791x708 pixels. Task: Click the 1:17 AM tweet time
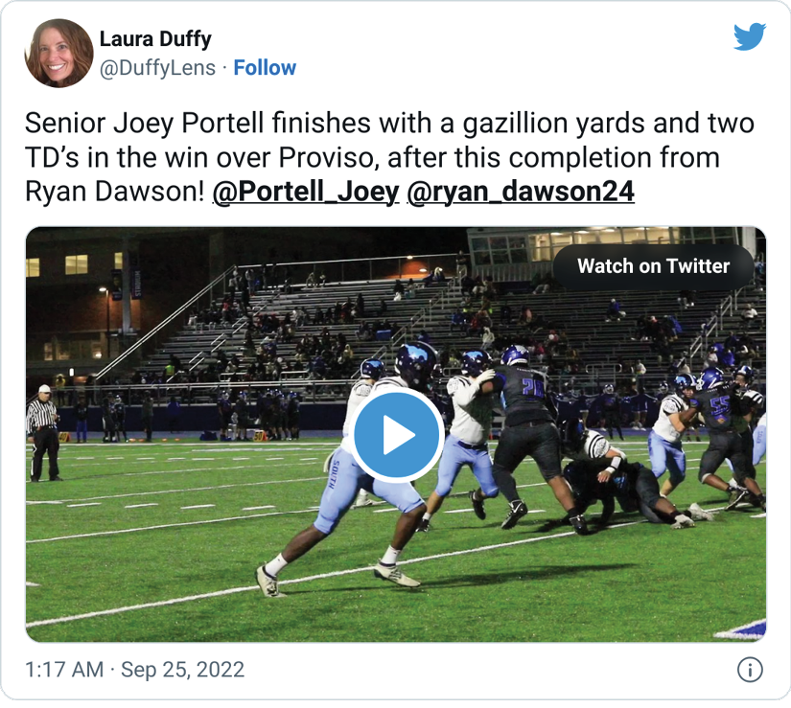point(63,670)
